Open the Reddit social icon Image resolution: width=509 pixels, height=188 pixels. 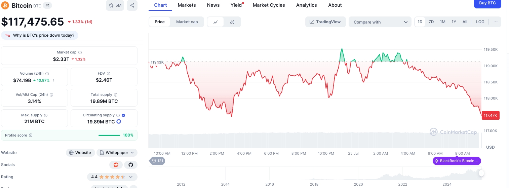116,165
